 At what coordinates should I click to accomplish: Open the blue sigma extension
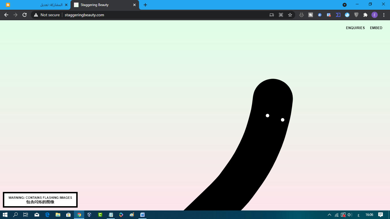(x=338, y=15)
